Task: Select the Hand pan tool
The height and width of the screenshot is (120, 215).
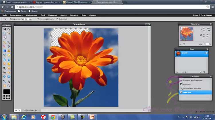Action: point(5,86)
